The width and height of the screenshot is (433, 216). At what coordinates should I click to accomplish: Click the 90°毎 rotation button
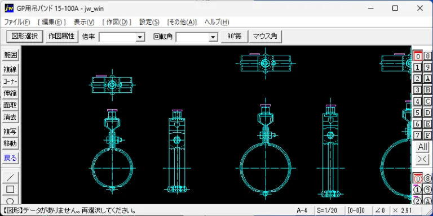click(x=234, y=37)
